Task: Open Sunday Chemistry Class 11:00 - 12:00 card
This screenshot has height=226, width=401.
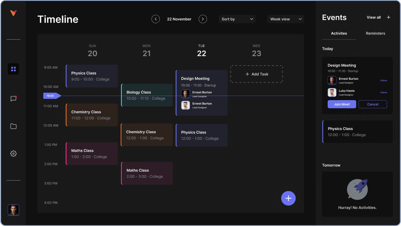Action: pyautogui.click(x=92, y=115)
